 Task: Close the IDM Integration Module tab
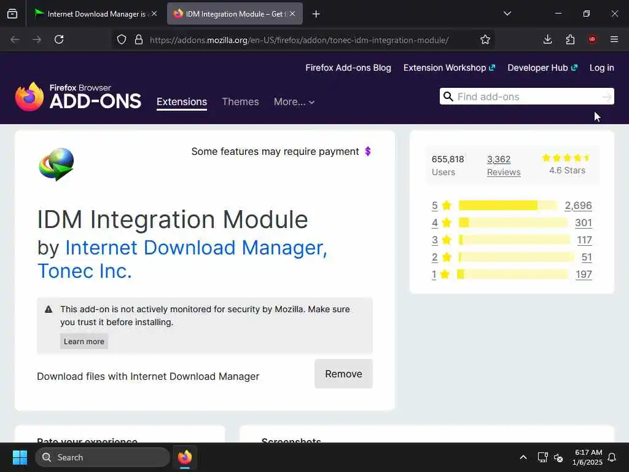click(292, 14)
